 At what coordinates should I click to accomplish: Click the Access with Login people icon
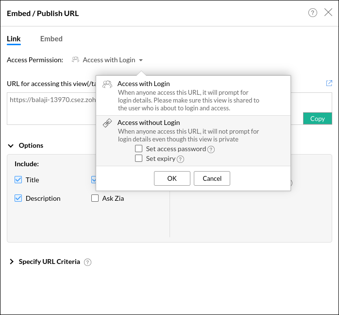(107, 84)
